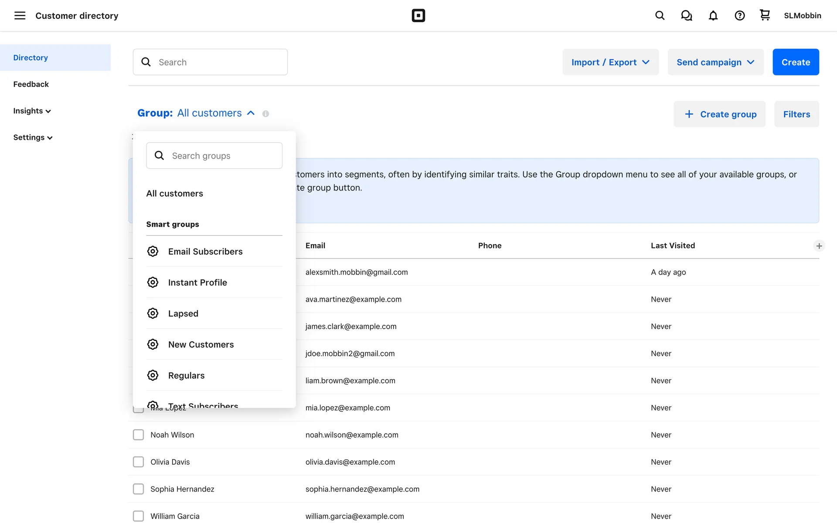Open the shopping cart icon
Viewport: 837px width, 523px height.
765,15
